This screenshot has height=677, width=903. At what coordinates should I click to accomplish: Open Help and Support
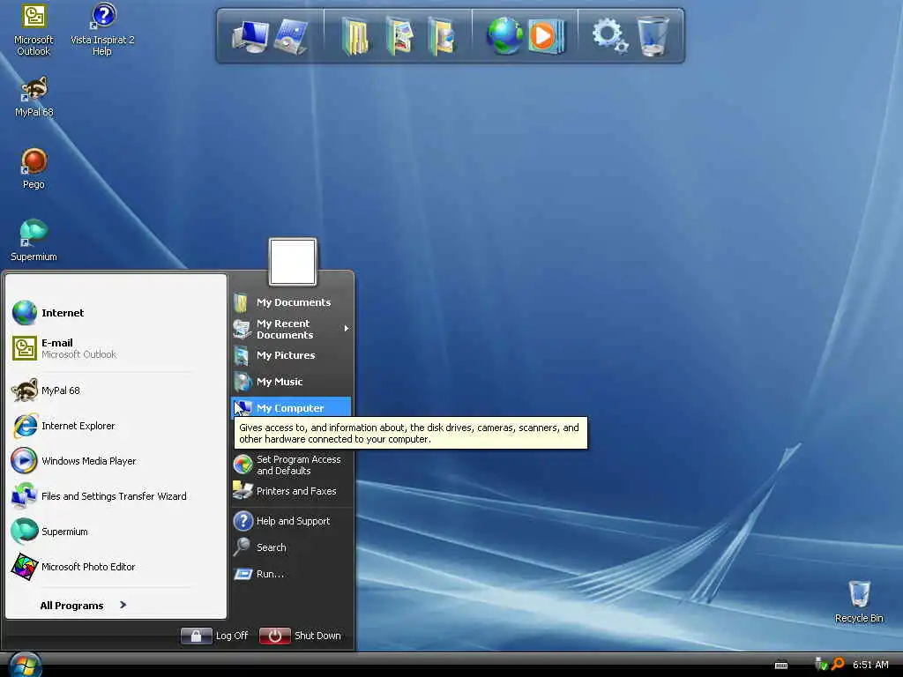pyautogui.click(x=291, y=521)
